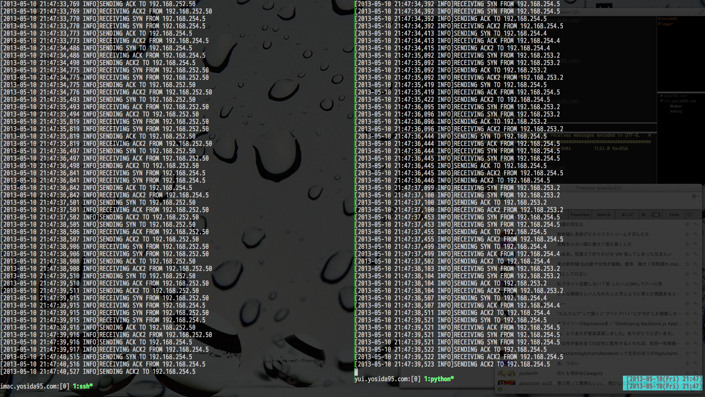This screenshot has width=705, height=397.
Task: Select the Search tab in Twitter client
Action: [603, 215]
